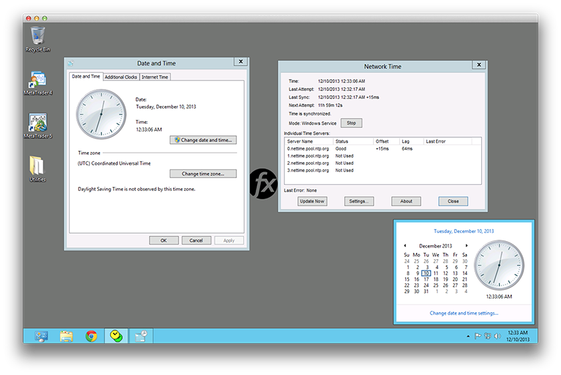Click the Date and Time taskbar icon
Viewport: 561px width, 375px height.
[141, 335]
